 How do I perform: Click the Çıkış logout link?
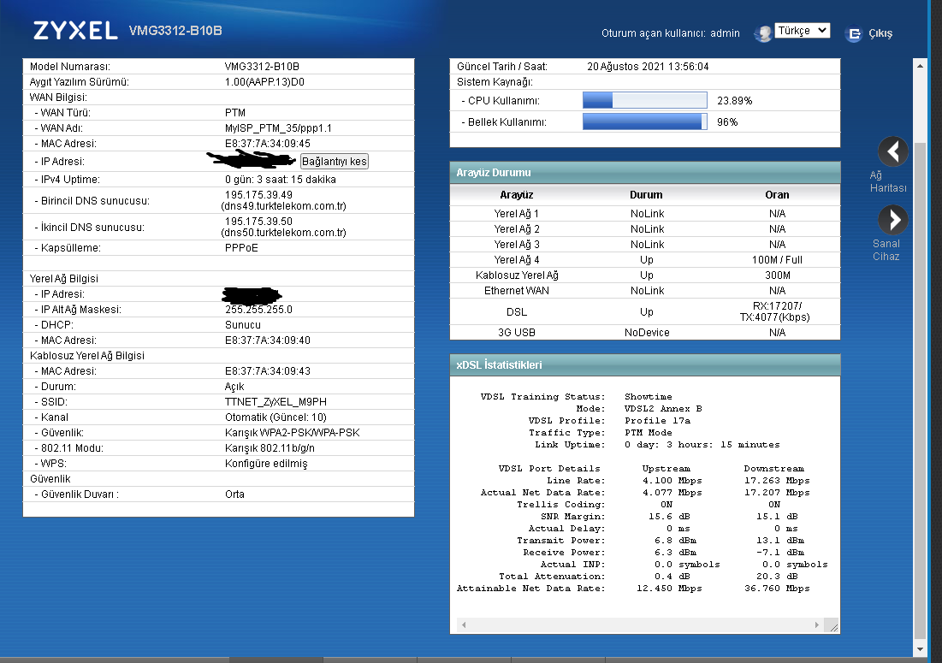pos(880,33)
